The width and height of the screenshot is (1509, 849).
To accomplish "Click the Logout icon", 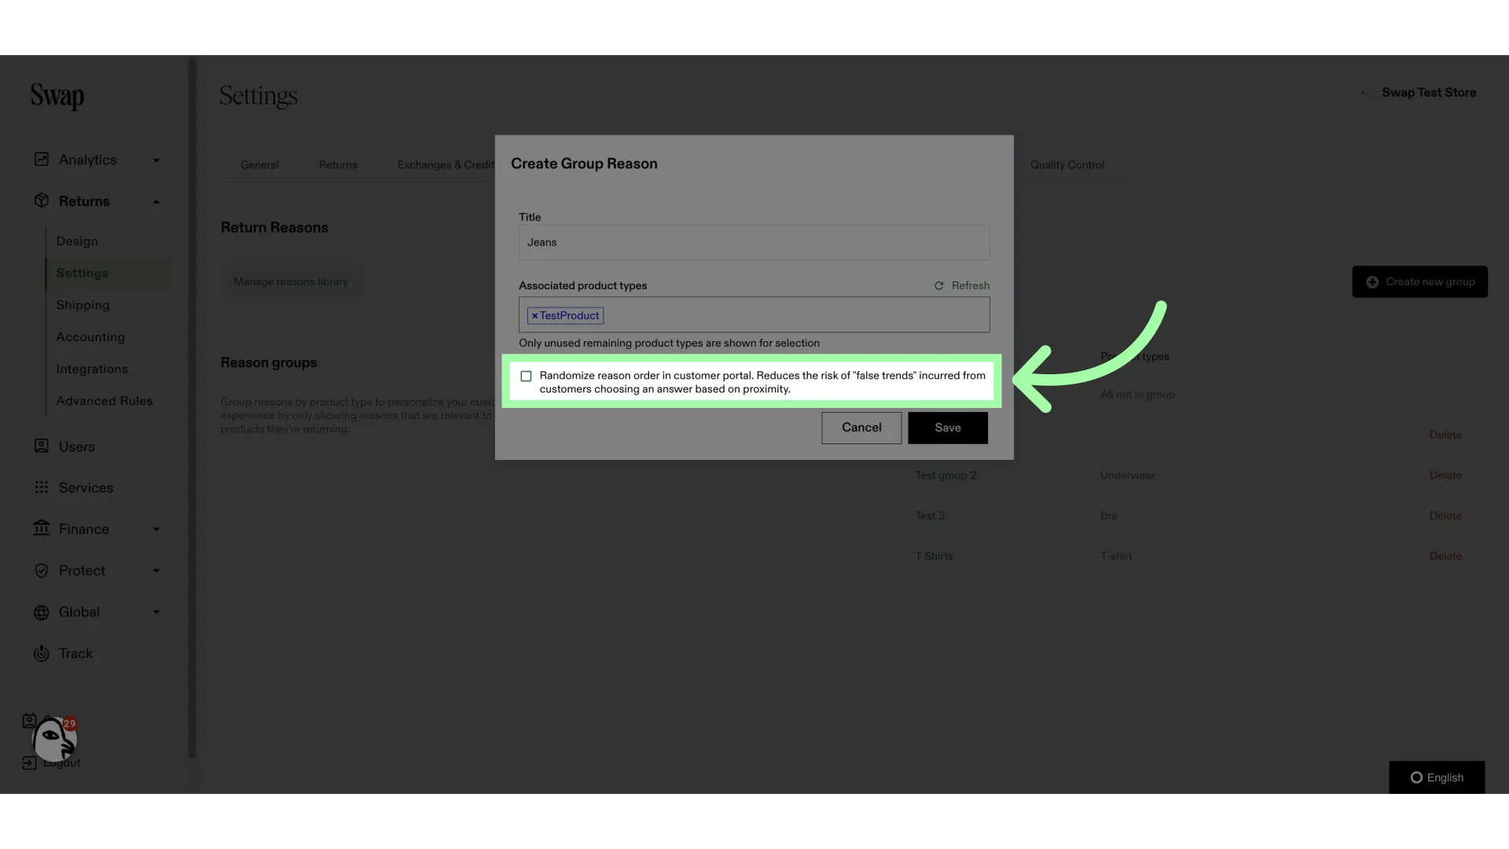I will pyautogui.click(x=29, y=763).
